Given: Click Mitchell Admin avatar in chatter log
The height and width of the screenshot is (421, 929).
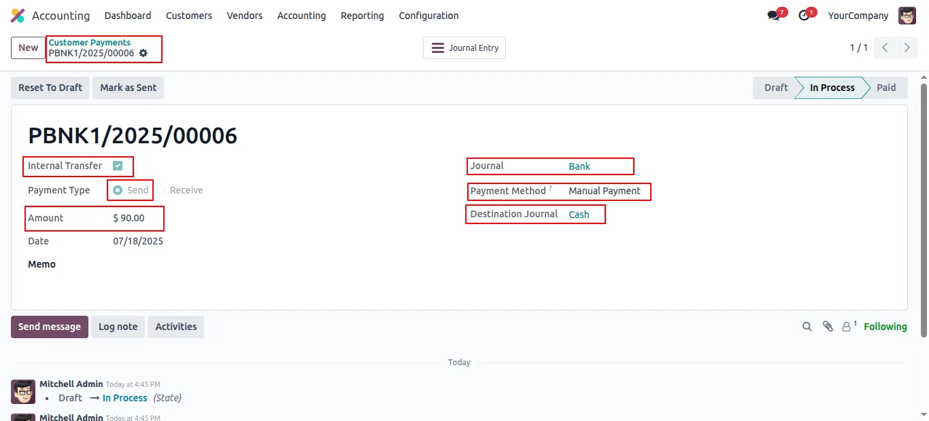Looking at the screenshot, I should coord(23,392).
